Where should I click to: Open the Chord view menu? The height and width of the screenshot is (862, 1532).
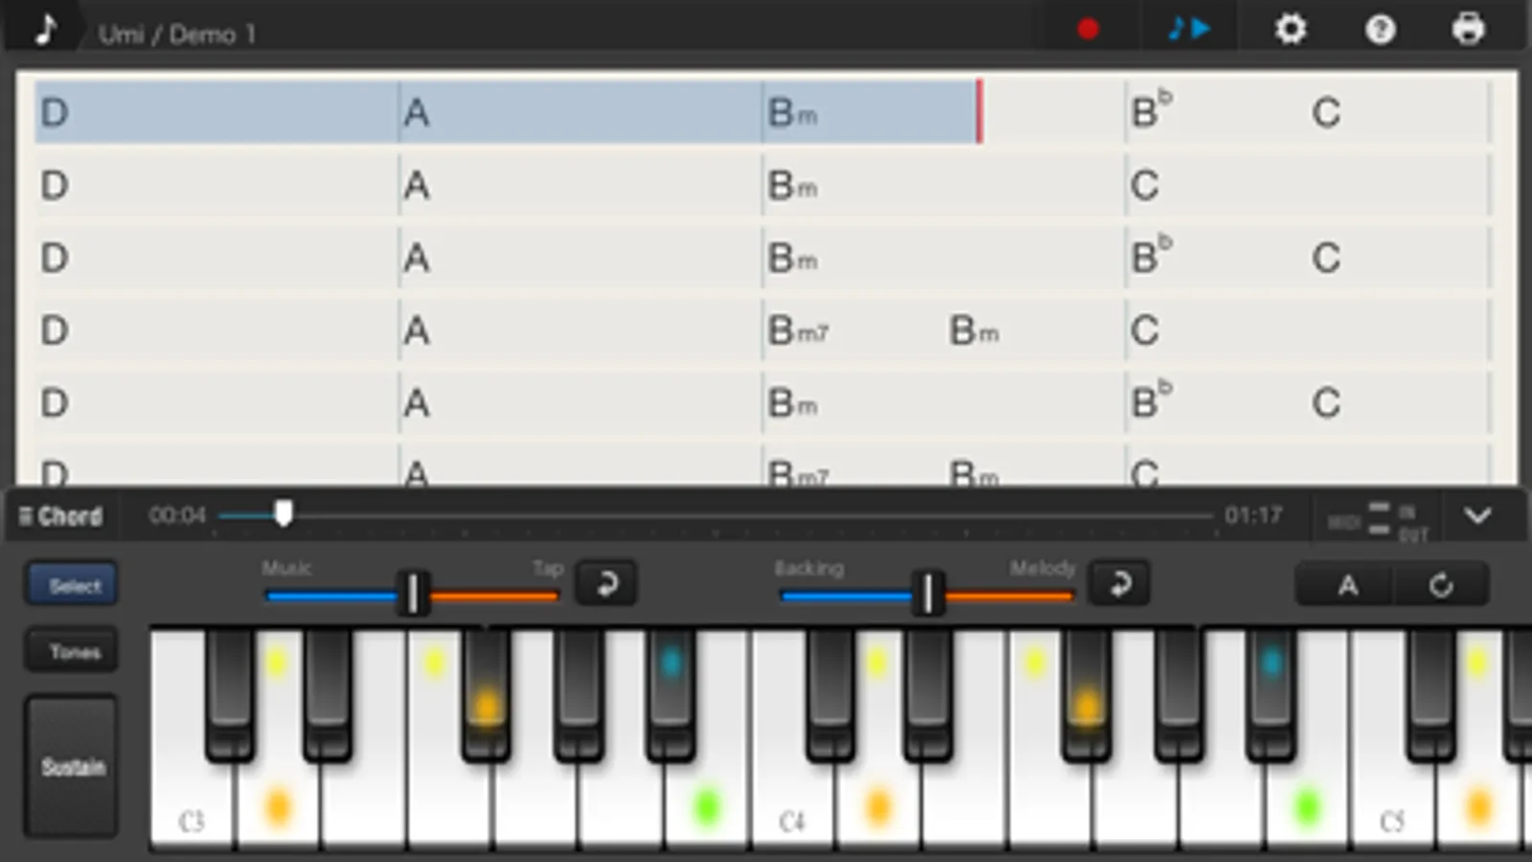[x=61, y=516]
